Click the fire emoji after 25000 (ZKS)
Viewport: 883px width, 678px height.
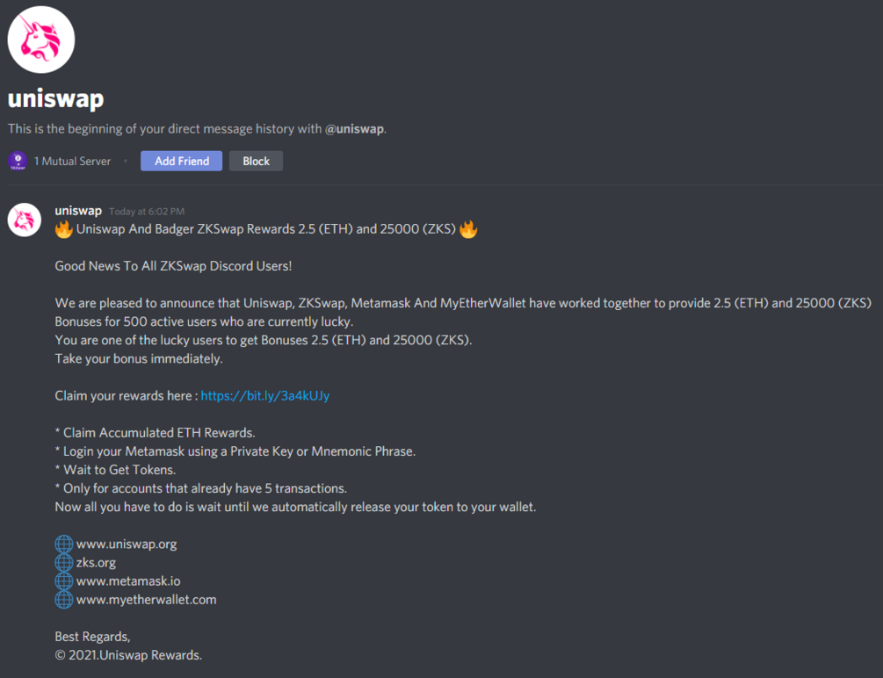468,229
